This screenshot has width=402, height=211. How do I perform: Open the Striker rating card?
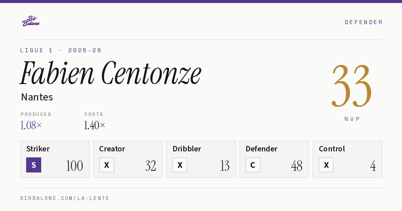pos(55,159)
